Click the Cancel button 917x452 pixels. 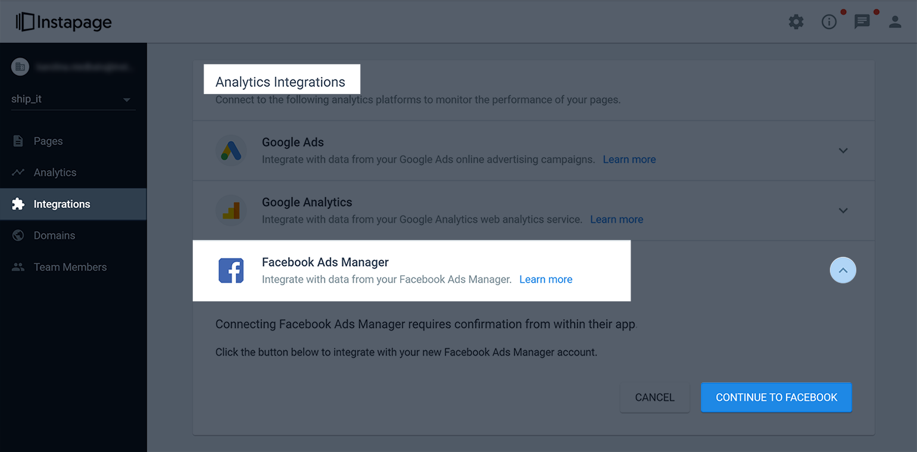tap(655, 397)
